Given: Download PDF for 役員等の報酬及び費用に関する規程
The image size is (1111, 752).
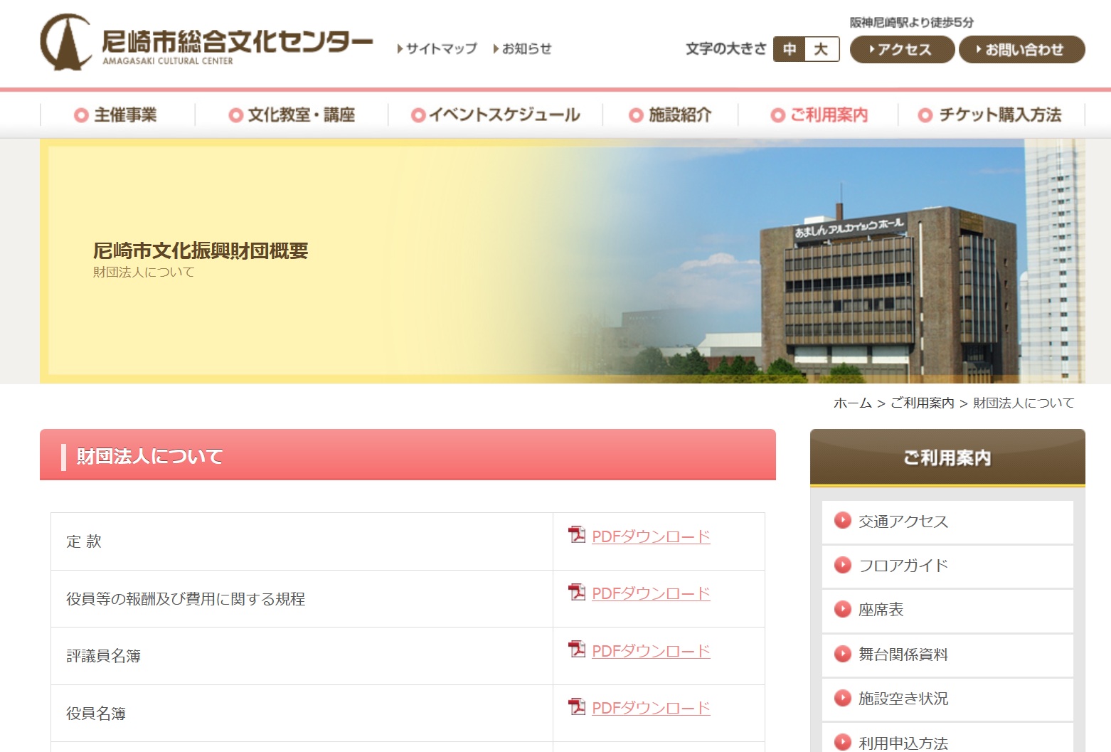Looking at the screenshot, I should [650, 593].
